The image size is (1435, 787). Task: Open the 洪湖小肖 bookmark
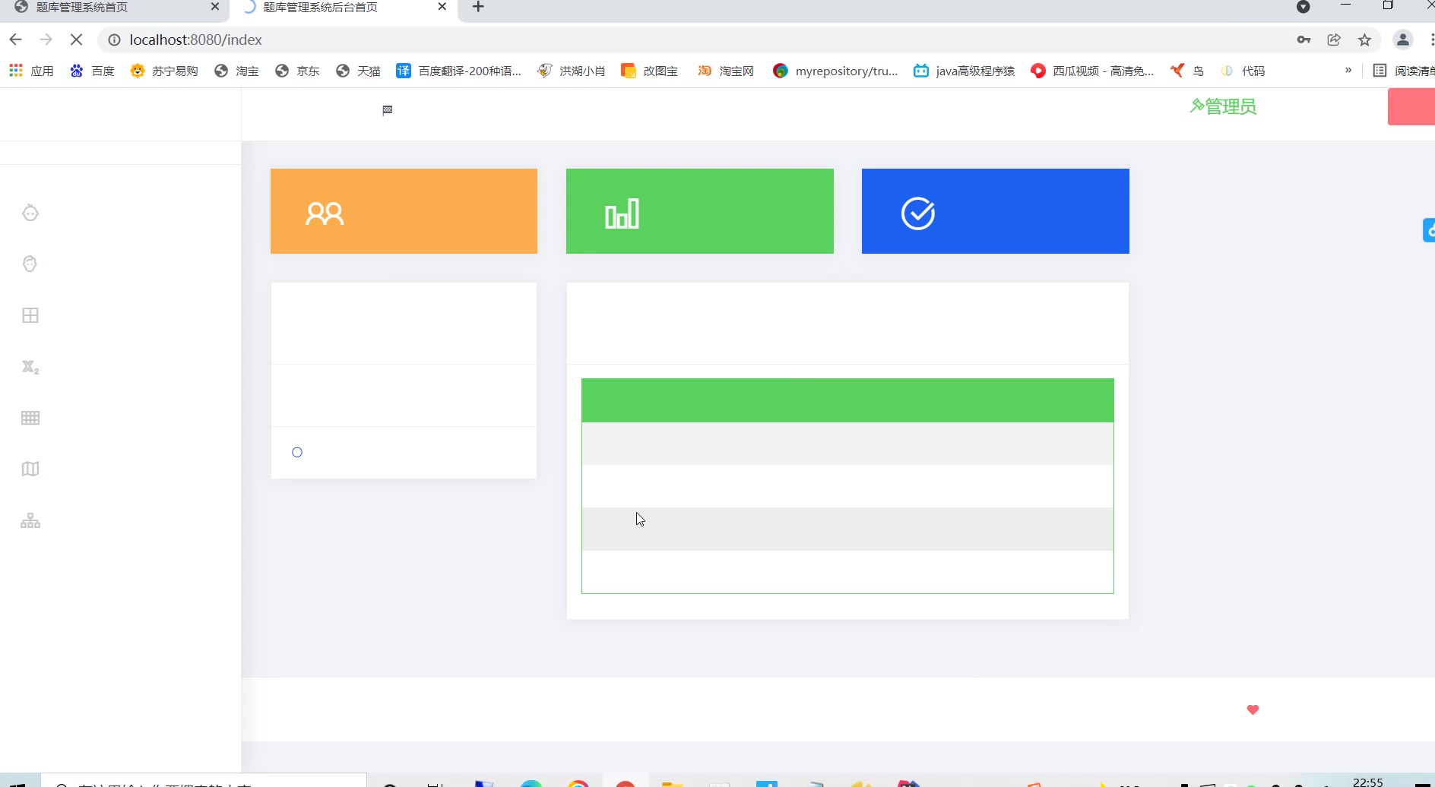(x=571, y=71)
